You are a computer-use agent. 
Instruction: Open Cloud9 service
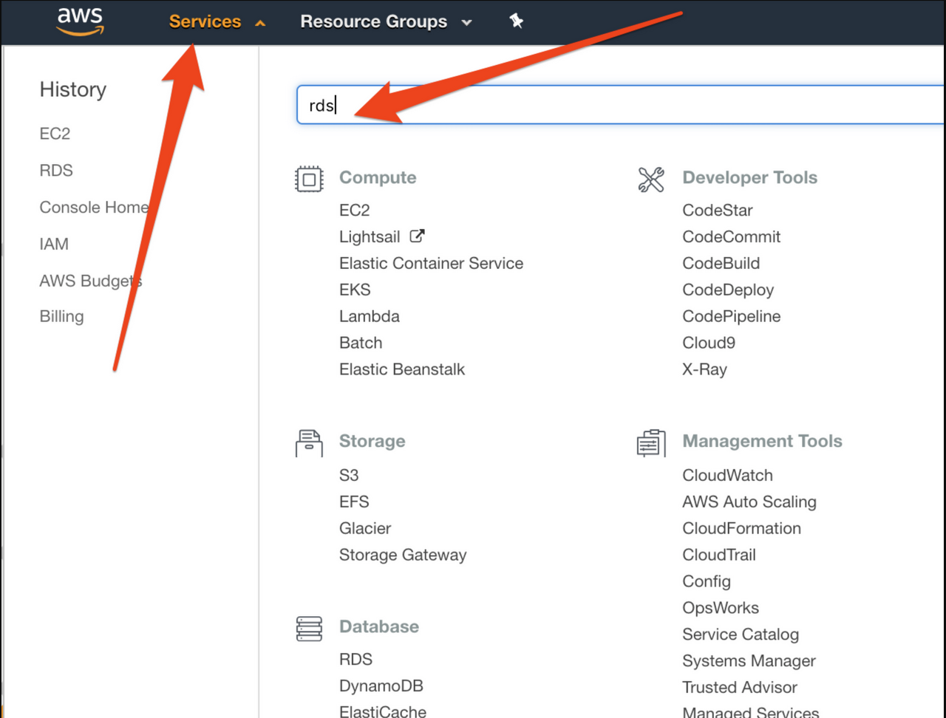pyautogui.click(x=709, y=343)
